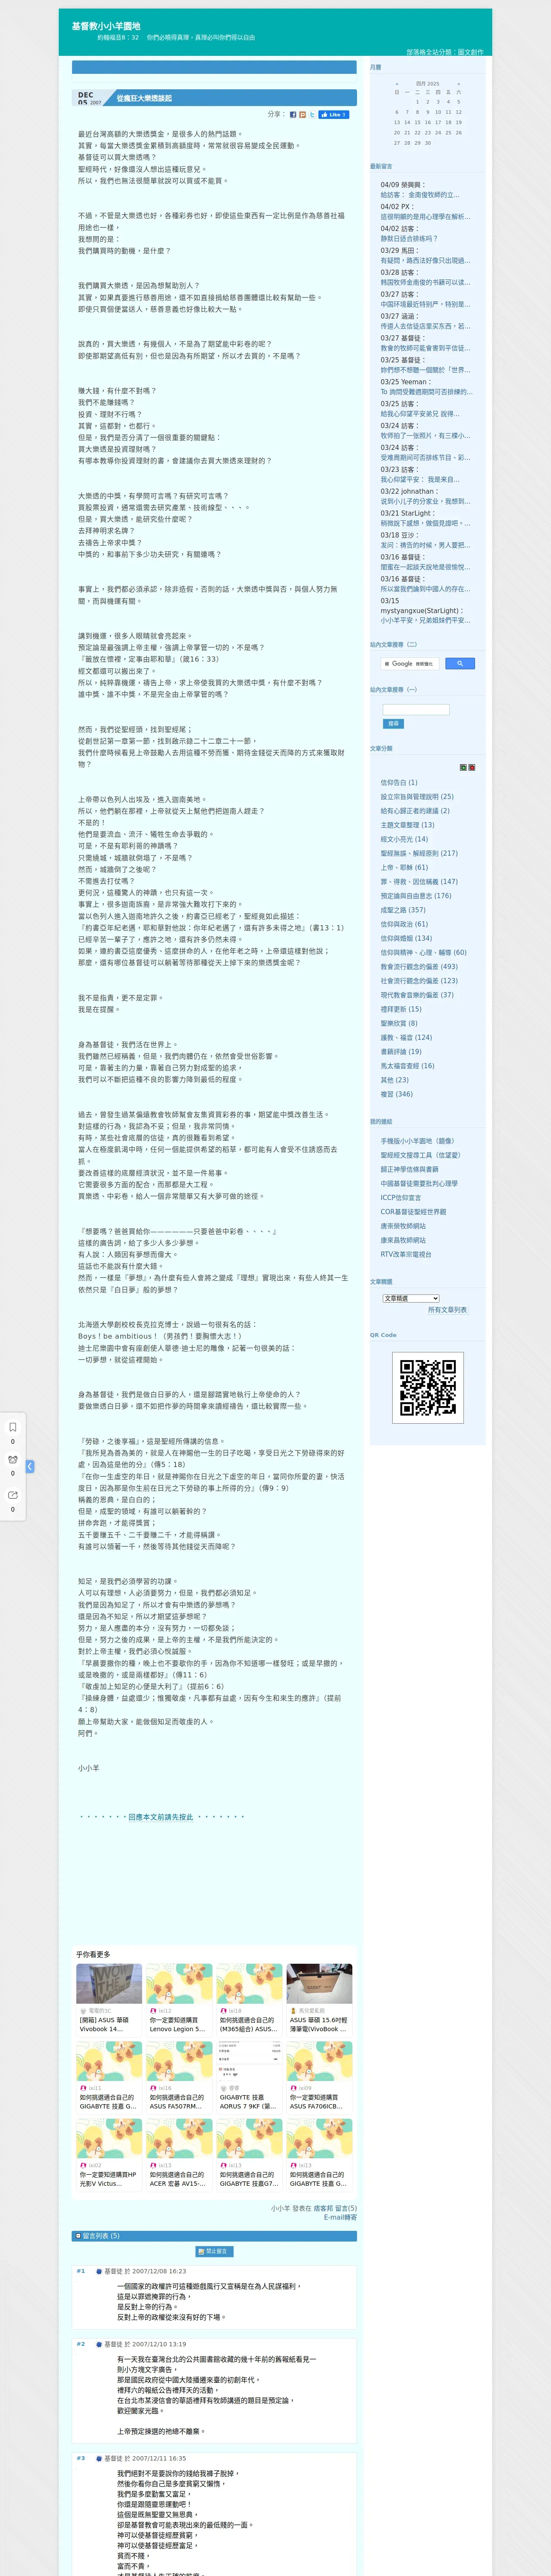Screen dimensions: 551x2576
Task: Go to previous month in calendar
Action: (397, 84)
